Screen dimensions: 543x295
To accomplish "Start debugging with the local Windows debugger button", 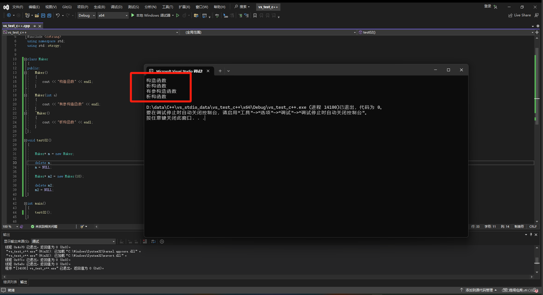I will pos(151,15).
